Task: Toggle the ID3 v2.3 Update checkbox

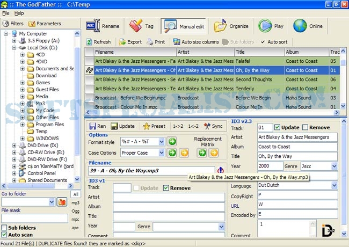Action: (277, 127)
